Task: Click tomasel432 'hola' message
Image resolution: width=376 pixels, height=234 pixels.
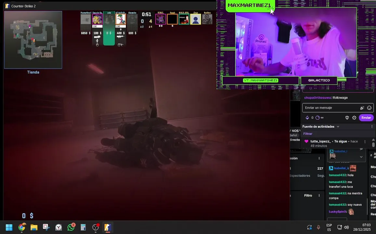Action: 341,175
